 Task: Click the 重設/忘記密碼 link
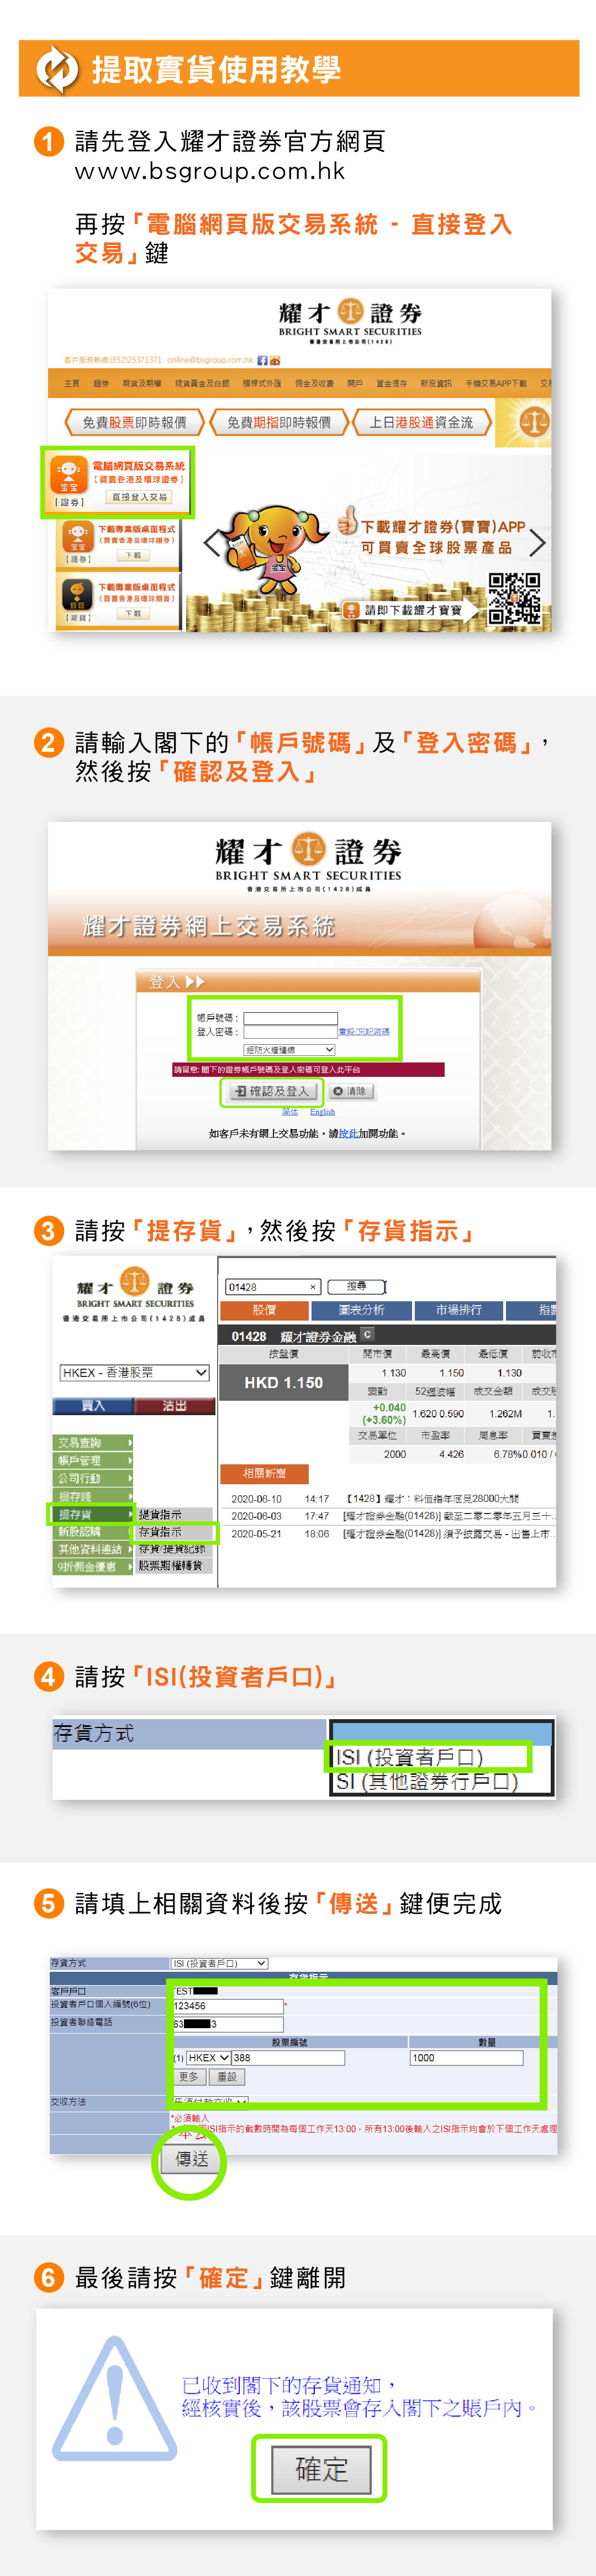[364, 1031]
